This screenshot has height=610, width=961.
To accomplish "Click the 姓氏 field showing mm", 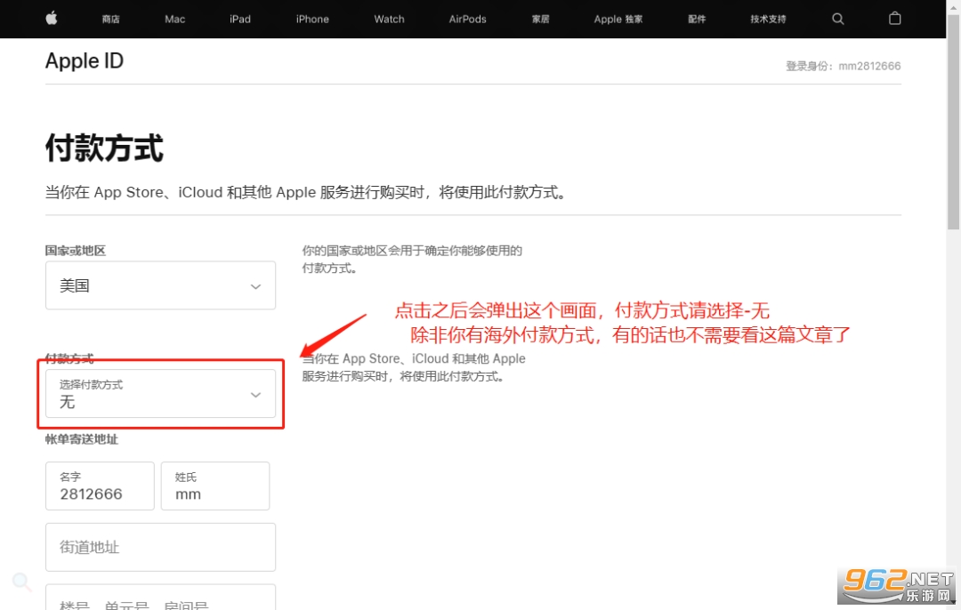I will pyautogui.click(x=214, y=486).
